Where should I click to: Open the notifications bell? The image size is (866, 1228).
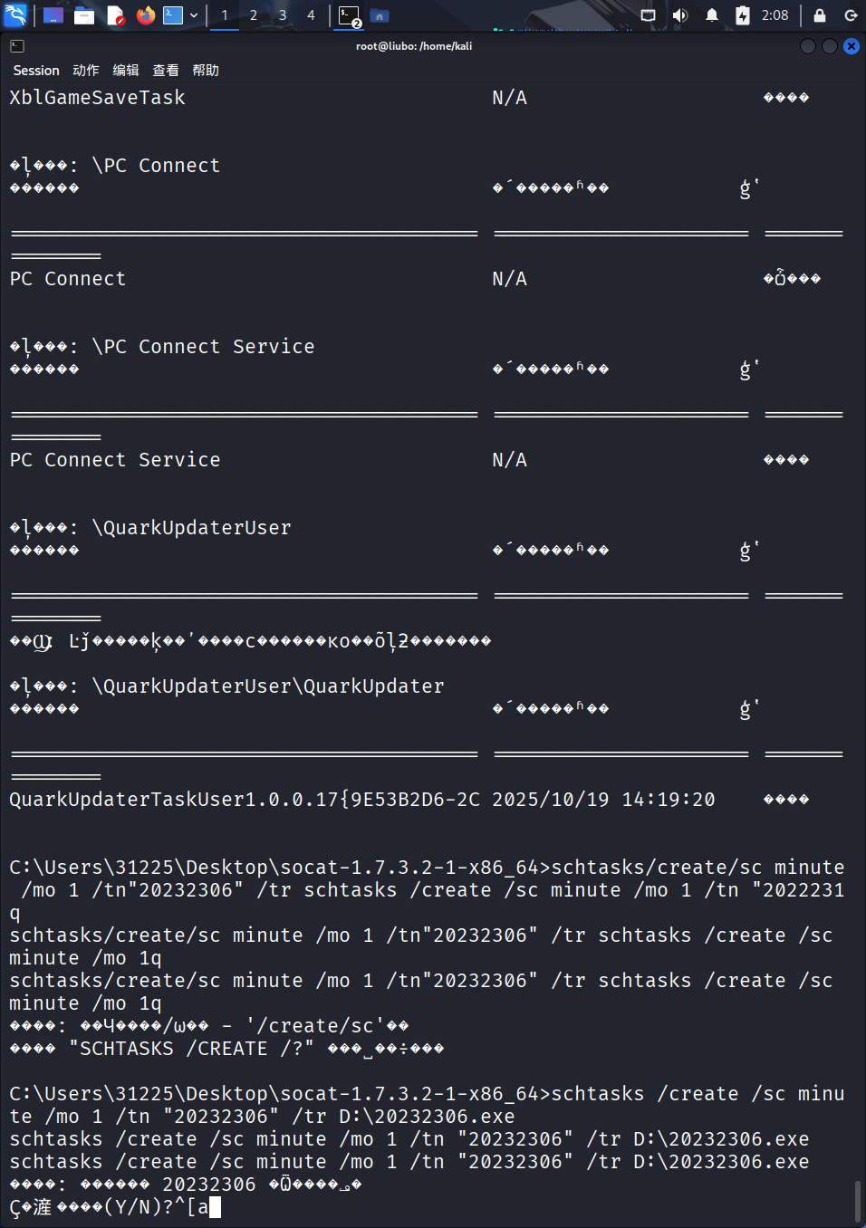pyautogui.click(x=712, y=15)
